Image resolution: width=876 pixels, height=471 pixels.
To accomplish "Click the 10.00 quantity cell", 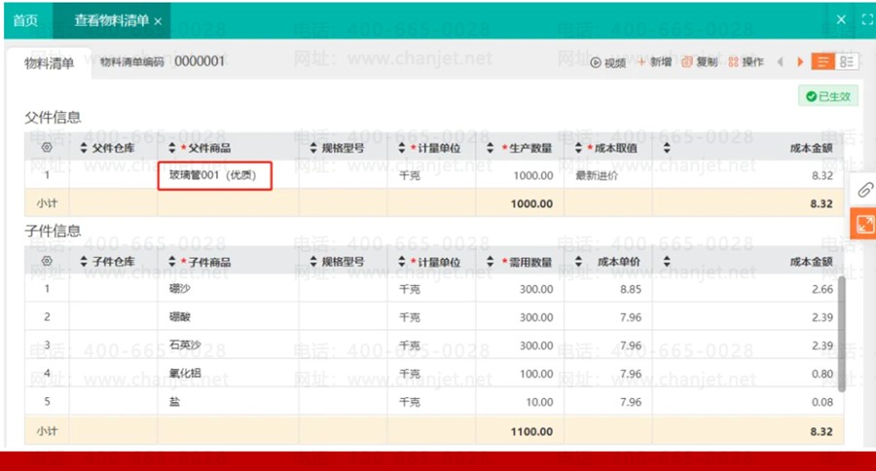I will click(x=520, y=402).
